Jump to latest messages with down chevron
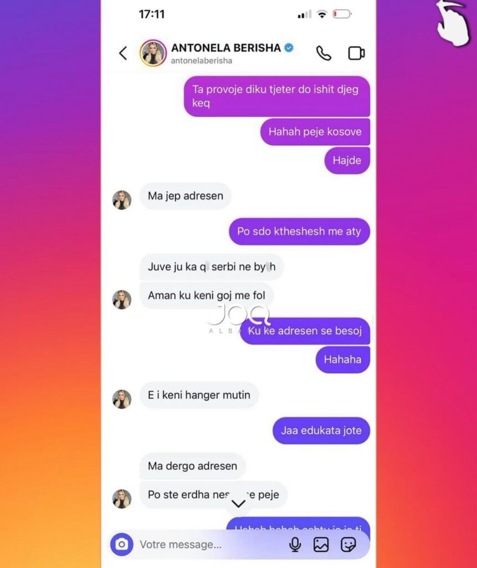Screen dimensions: 477x568 [x=238, y=504]
